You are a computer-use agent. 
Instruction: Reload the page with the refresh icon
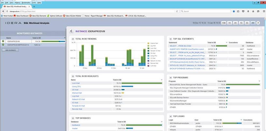(177, 11)
